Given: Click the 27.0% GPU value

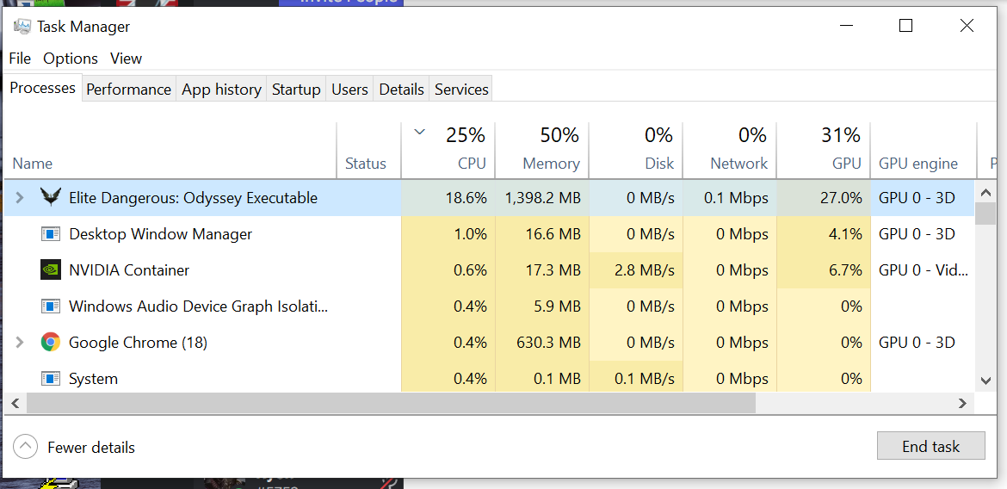Looking at the screenshot, I should 841,198.
